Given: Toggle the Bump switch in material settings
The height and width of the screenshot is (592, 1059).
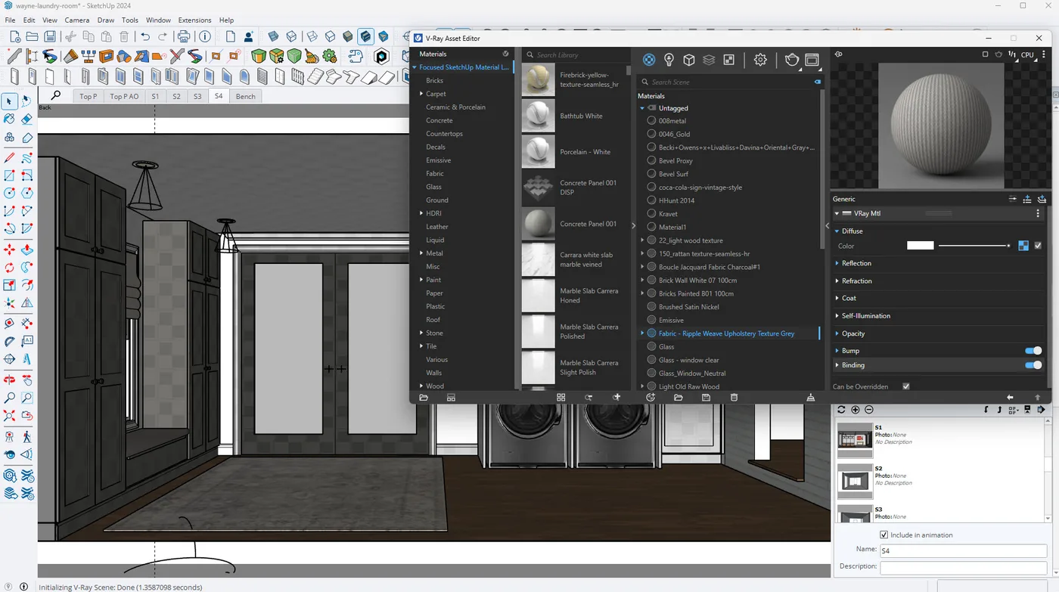Looking at the screenshot, I should point(1033,350).
